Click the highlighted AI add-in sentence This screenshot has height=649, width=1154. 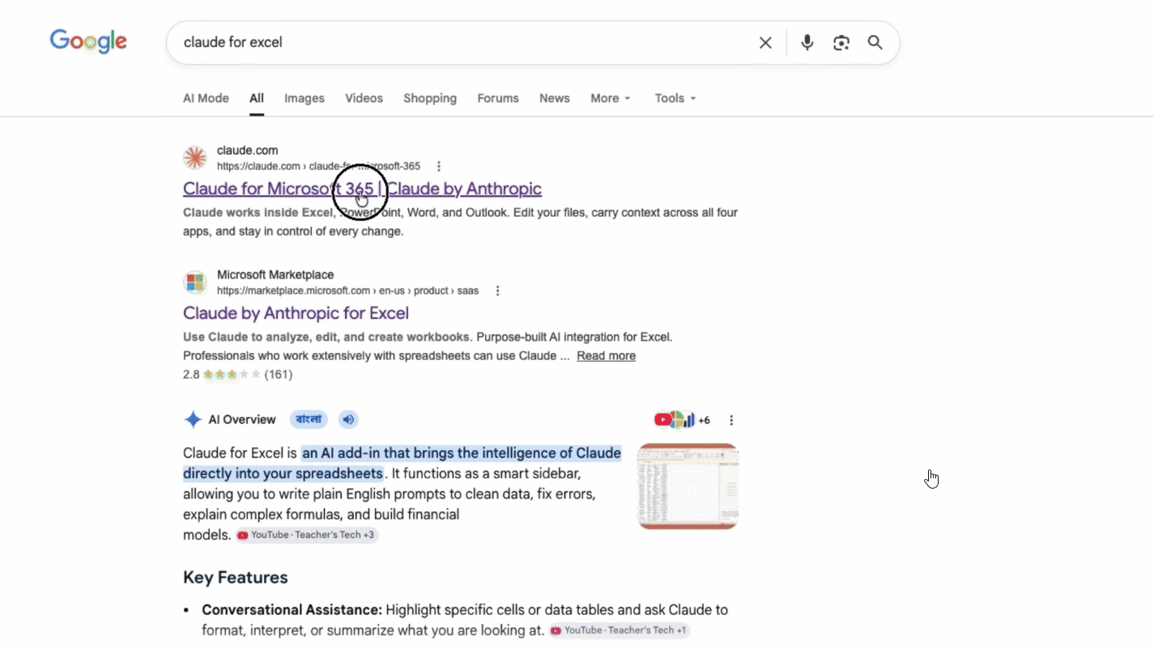point(402,463)
